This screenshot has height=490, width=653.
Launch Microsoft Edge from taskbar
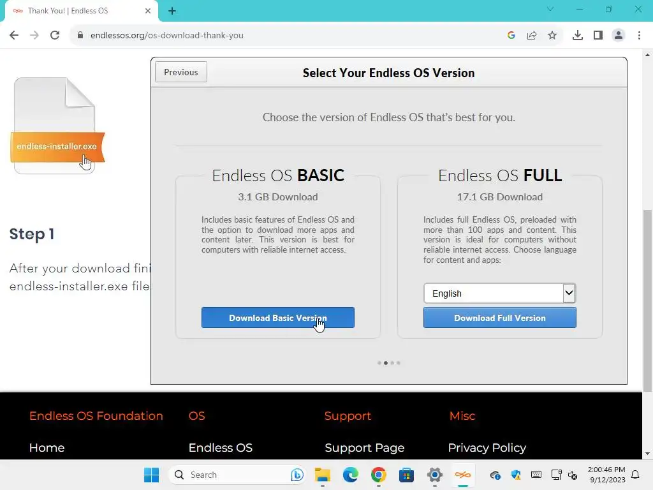[350, 475]
